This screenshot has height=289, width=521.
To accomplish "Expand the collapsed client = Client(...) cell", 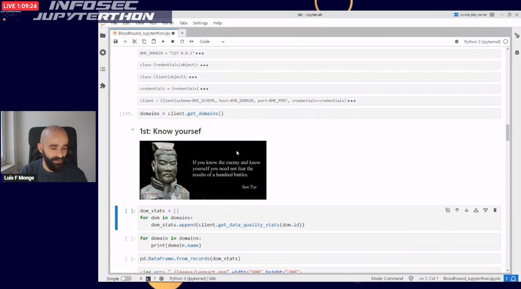I will pyautogui.click(x=352, y=101).
